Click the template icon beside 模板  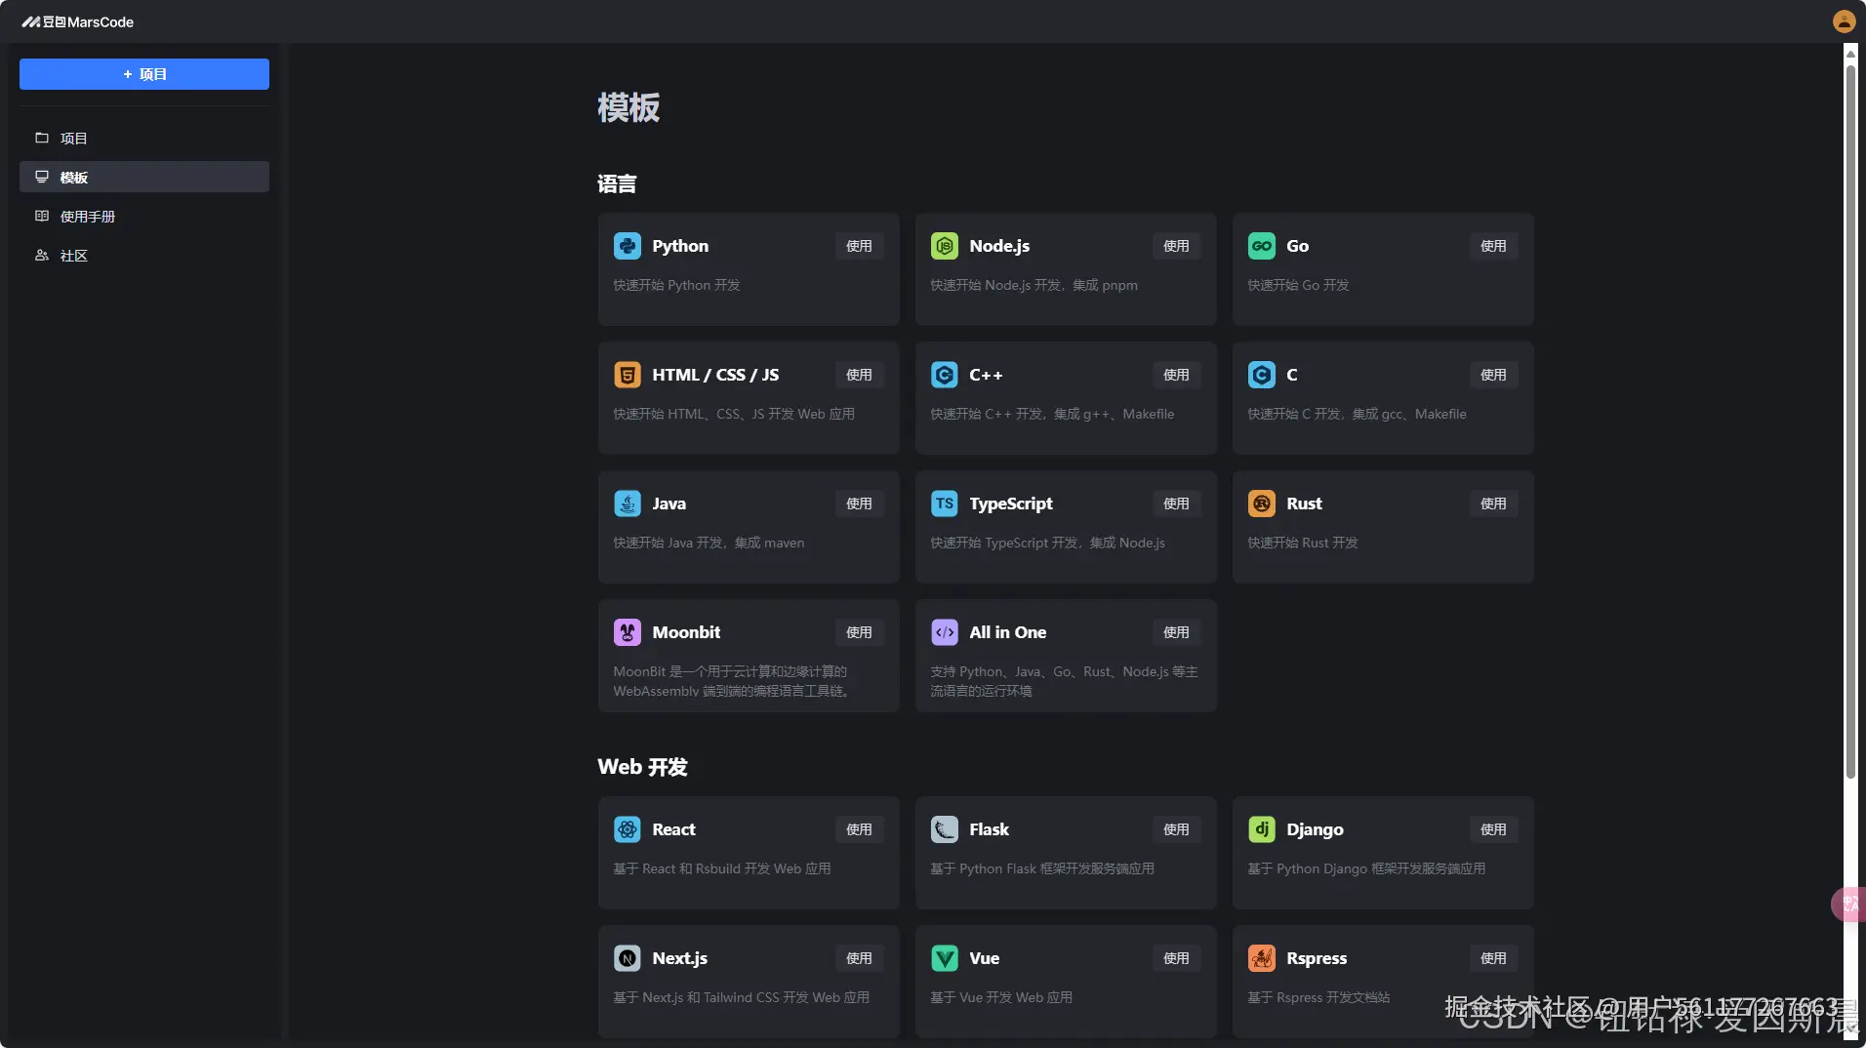[x=42, y=178]
